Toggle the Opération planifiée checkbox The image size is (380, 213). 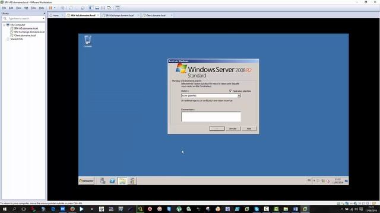coord(230,91)
